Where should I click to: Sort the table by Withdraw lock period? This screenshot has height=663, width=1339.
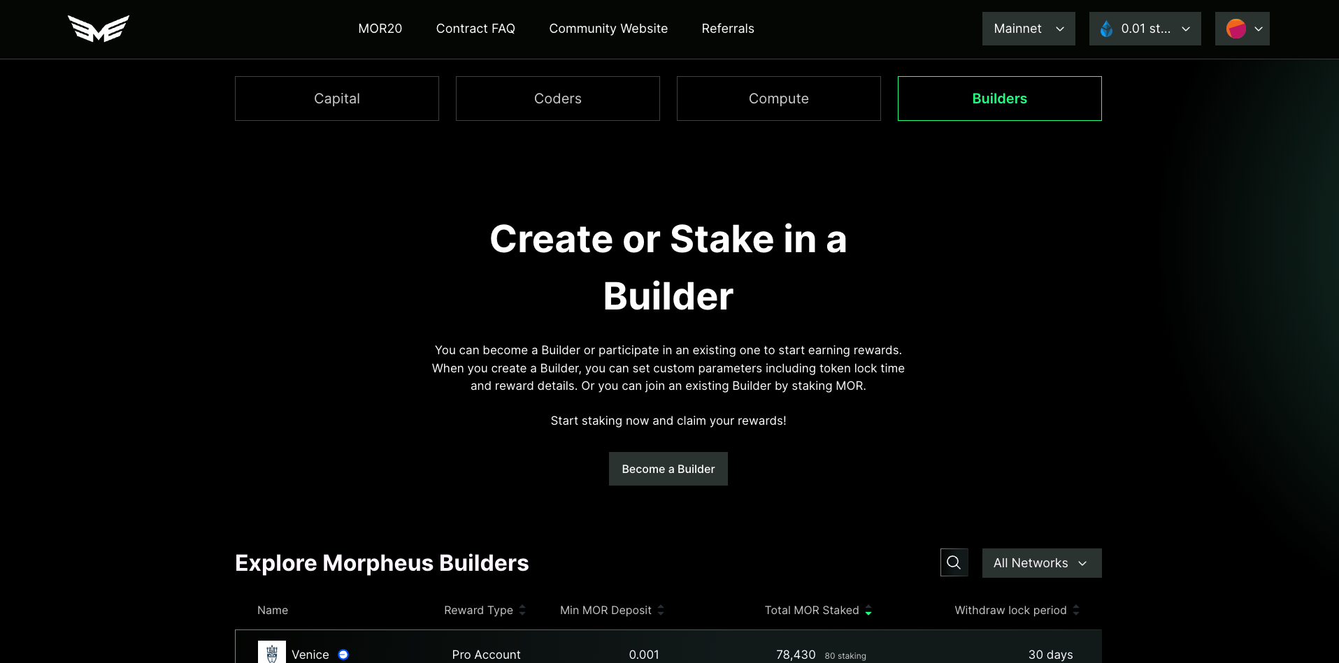(1017, 610)
